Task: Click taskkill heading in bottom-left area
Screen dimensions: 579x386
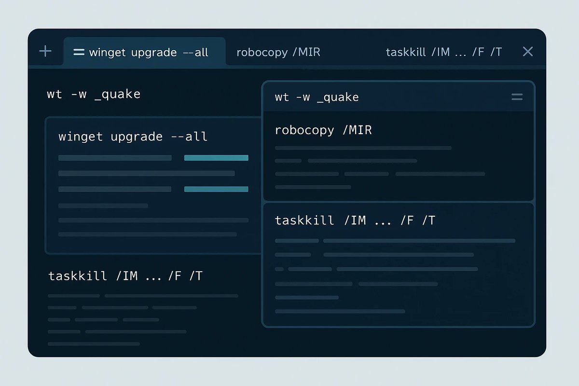Action: (x=125, y=276)
